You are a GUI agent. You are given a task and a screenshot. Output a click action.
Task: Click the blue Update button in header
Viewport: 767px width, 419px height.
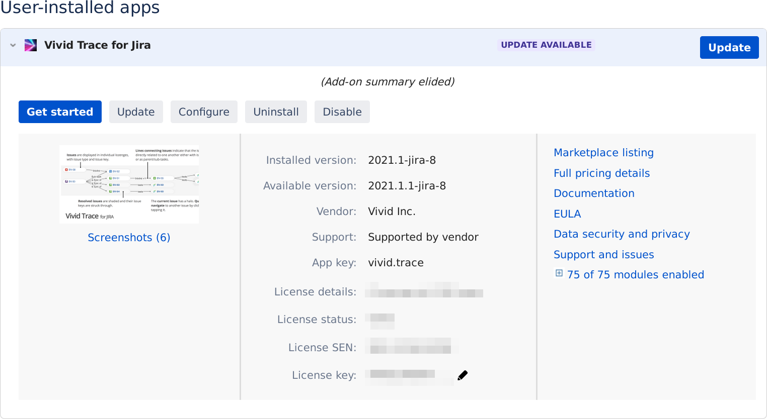pos(729,47)
